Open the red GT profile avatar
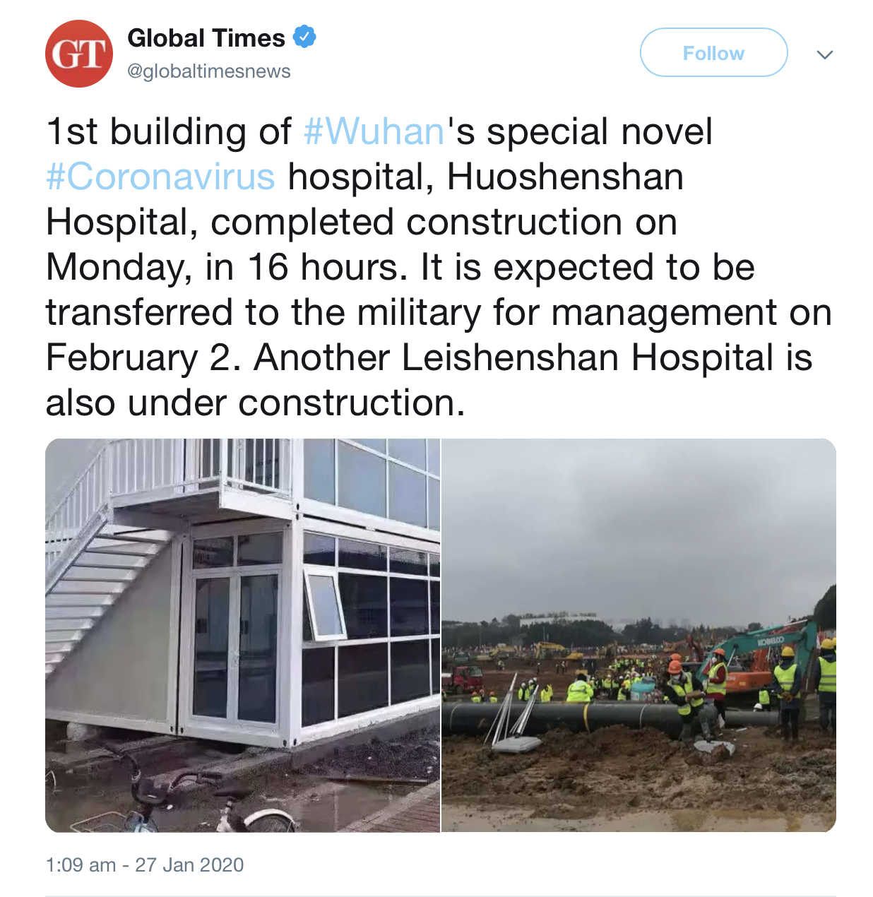873x897 pixels. pos(79,54)
